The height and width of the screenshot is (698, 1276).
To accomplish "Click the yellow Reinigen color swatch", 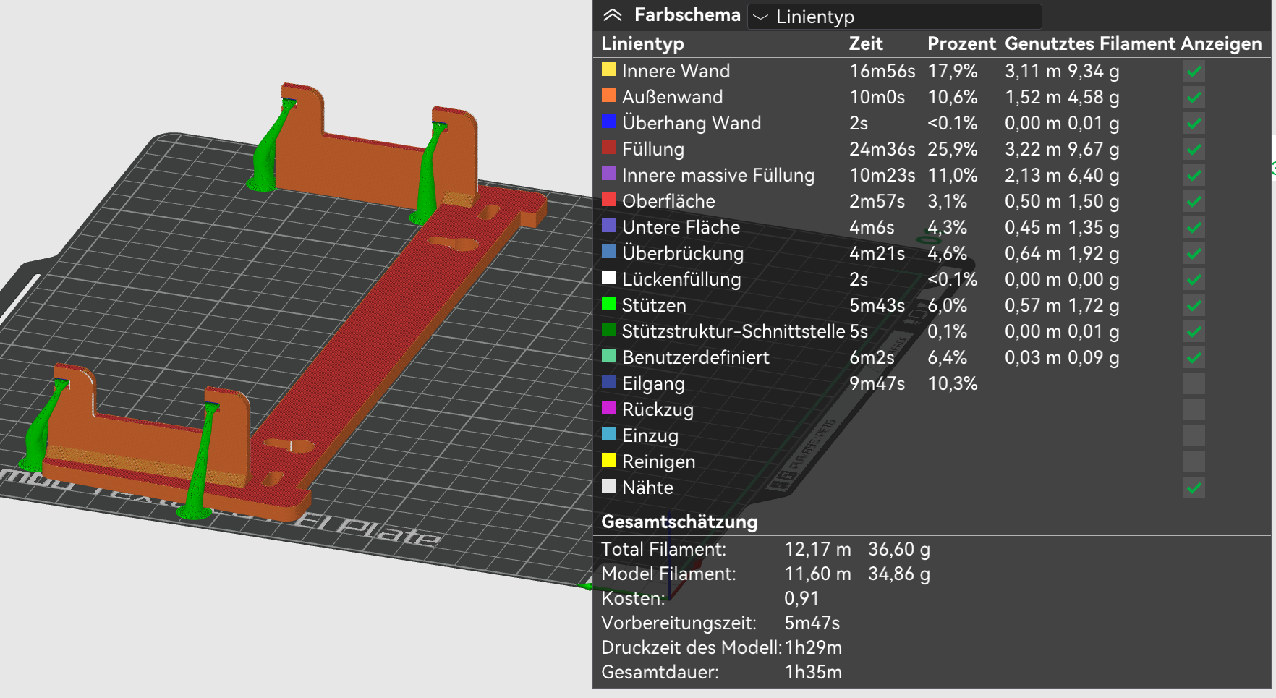I will [x=608, y=461].
